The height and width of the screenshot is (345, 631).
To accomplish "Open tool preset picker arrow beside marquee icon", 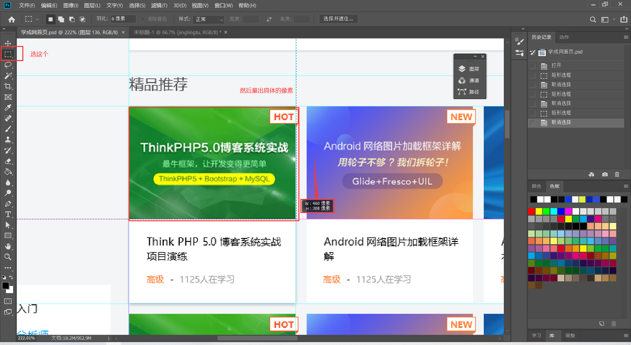I will click(37, 19).
